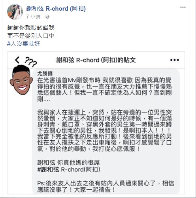Image resolution: width=196 pixels, height=198 pixels.
Task: Open three-dot menu inside the embedded screenshot
Action: pyautogui.click(x=174, y=60)
